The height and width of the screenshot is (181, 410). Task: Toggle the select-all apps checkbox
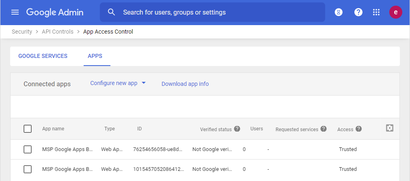coord(28,129)
